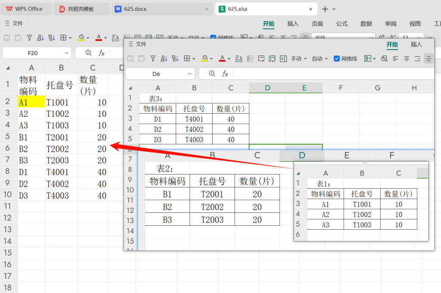Click freeze panes icon in front window toolbar
Image resolution: width=441 pixels, height=293 pixels.
(368, 59)
